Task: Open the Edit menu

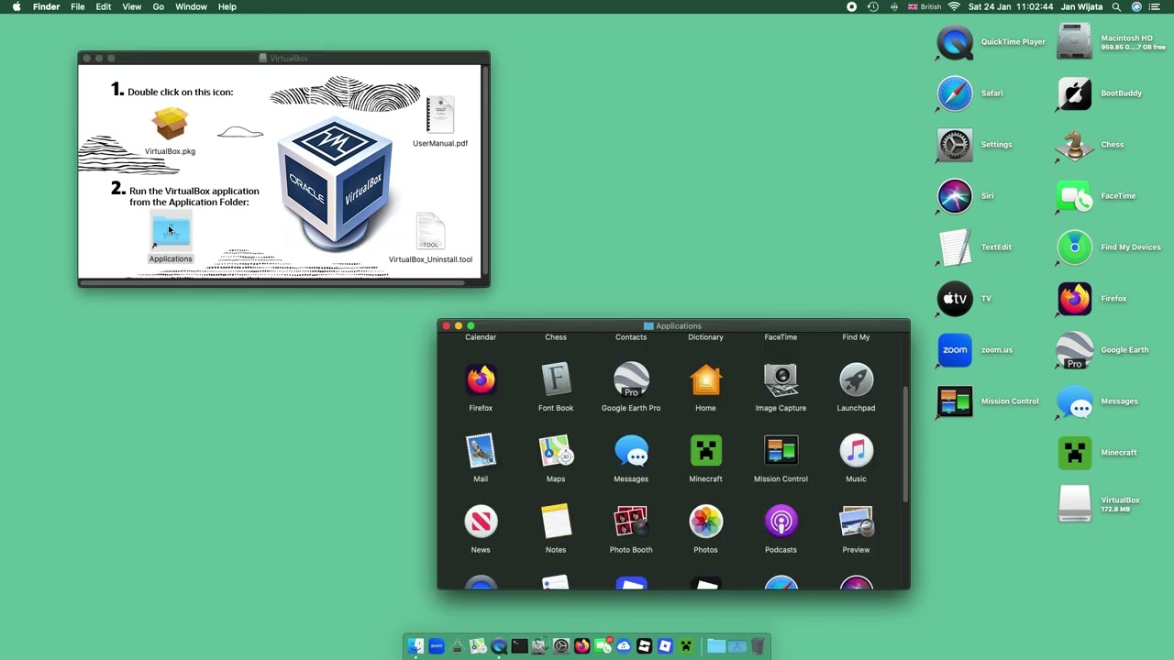Action: [x=104, y=6]
